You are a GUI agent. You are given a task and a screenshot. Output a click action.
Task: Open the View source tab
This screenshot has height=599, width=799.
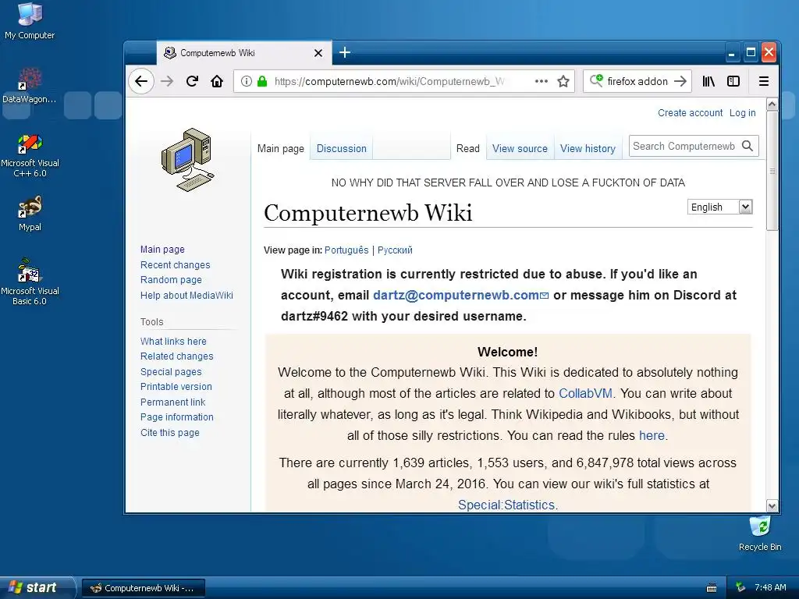pyautogui.click(x=520, y=148)
